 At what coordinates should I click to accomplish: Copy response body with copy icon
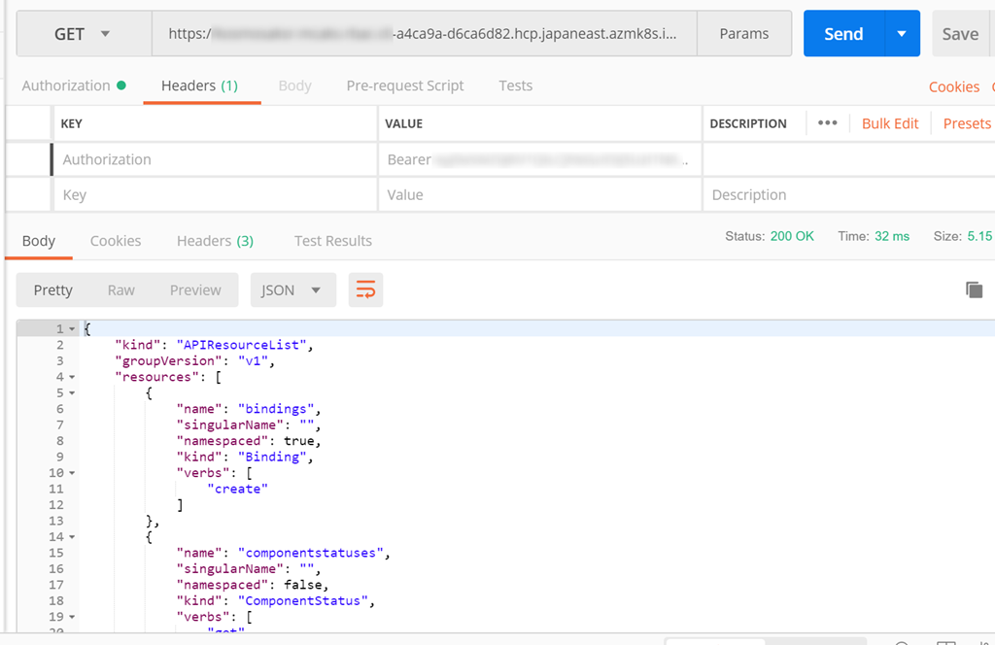click(x=974, y=289)
